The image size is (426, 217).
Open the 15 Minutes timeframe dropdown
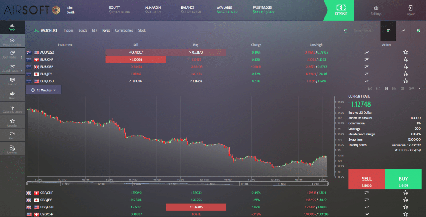click(x=43, y=90)
